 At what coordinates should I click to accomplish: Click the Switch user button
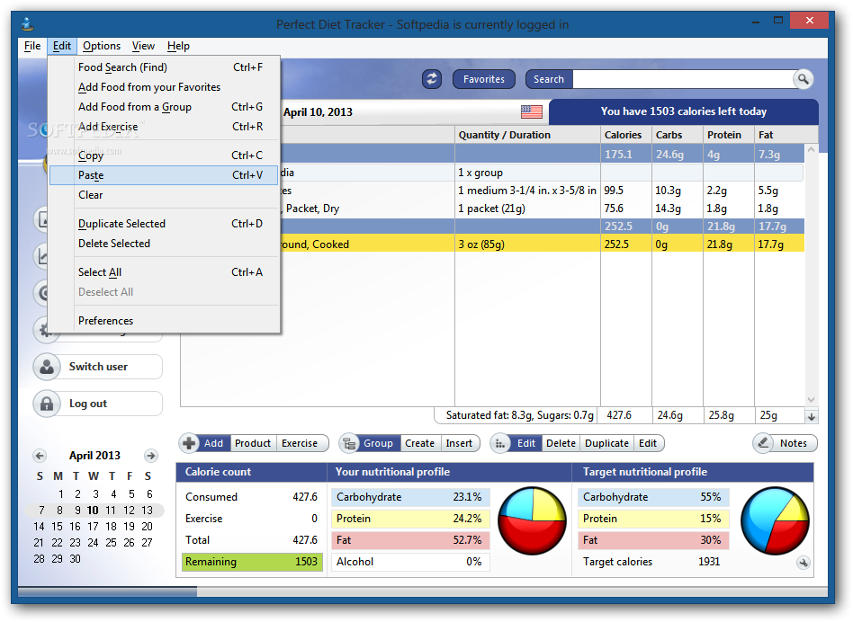click(98, 367)
